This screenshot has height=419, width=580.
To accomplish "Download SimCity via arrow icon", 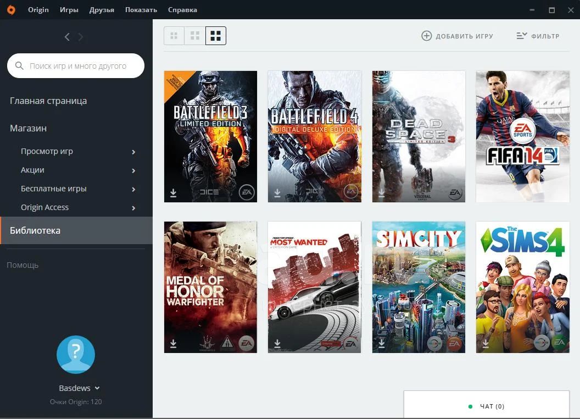I will coord(381,344).
